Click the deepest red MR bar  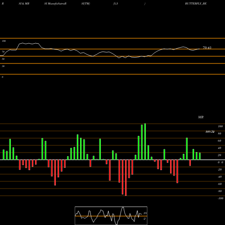126,178
